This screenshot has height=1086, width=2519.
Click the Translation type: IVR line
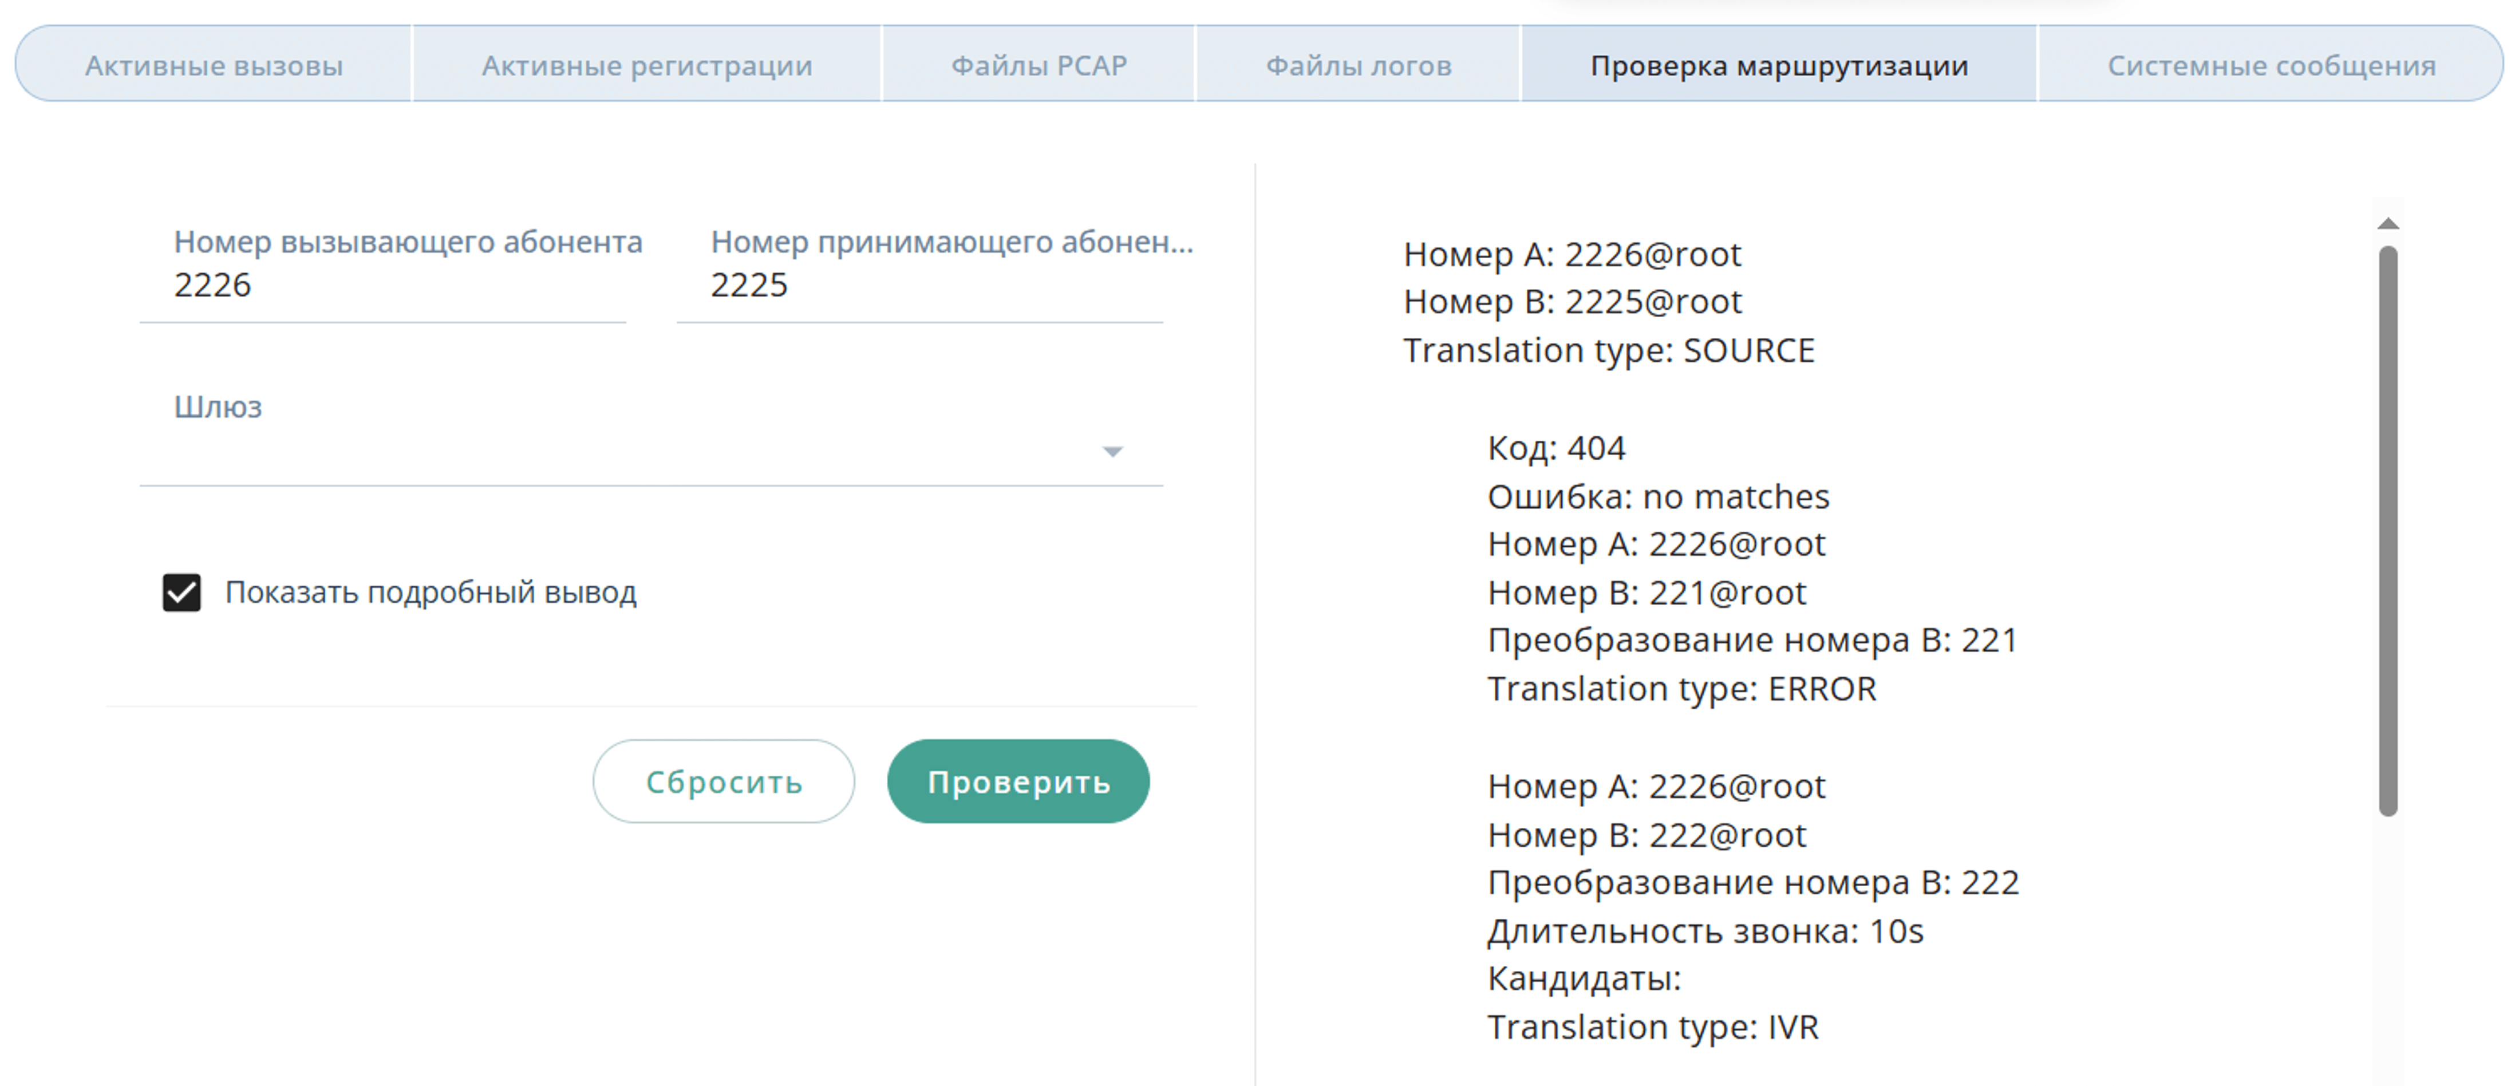pos(1653,1028)
